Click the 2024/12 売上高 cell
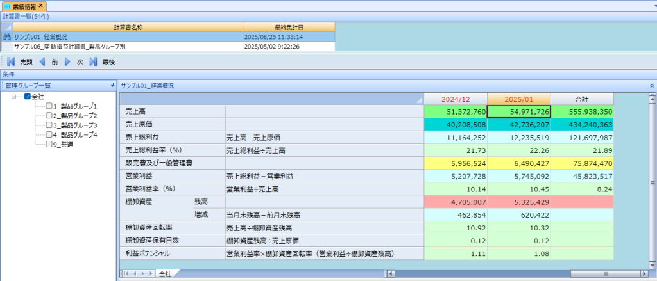 [x=455, y=111]
